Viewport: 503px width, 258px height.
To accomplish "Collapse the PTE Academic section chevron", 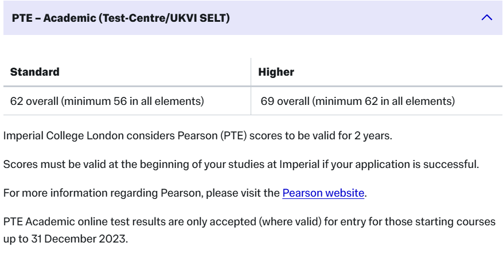I will click(486, 18).
